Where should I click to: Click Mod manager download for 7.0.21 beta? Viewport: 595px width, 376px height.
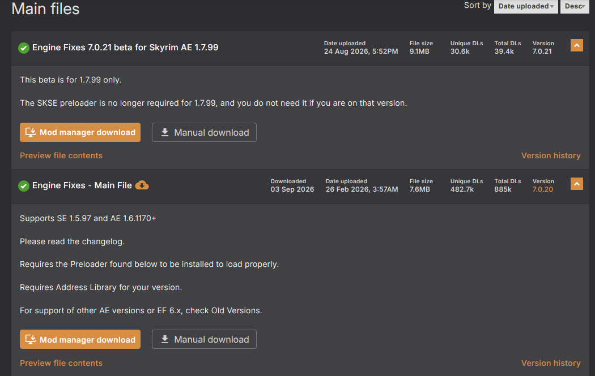[80, 132]
